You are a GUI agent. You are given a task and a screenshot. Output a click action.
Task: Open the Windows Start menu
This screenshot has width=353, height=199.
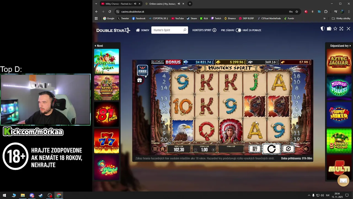coord(4,195)
